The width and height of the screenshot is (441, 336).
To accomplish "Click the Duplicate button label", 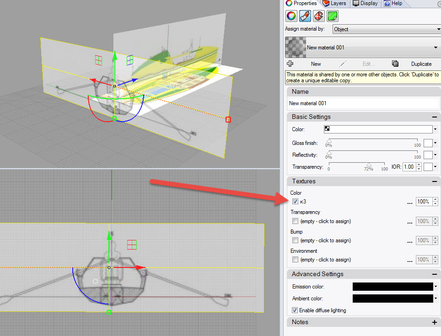I will [421, 64].
